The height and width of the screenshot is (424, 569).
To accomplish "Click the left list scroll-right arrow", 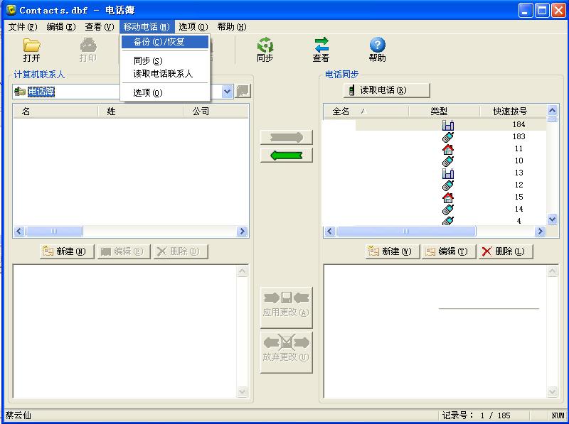I will click(242, 232).
